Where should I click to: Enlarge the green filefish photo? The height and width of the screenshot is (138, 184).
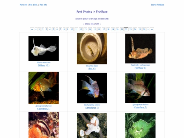140,125
